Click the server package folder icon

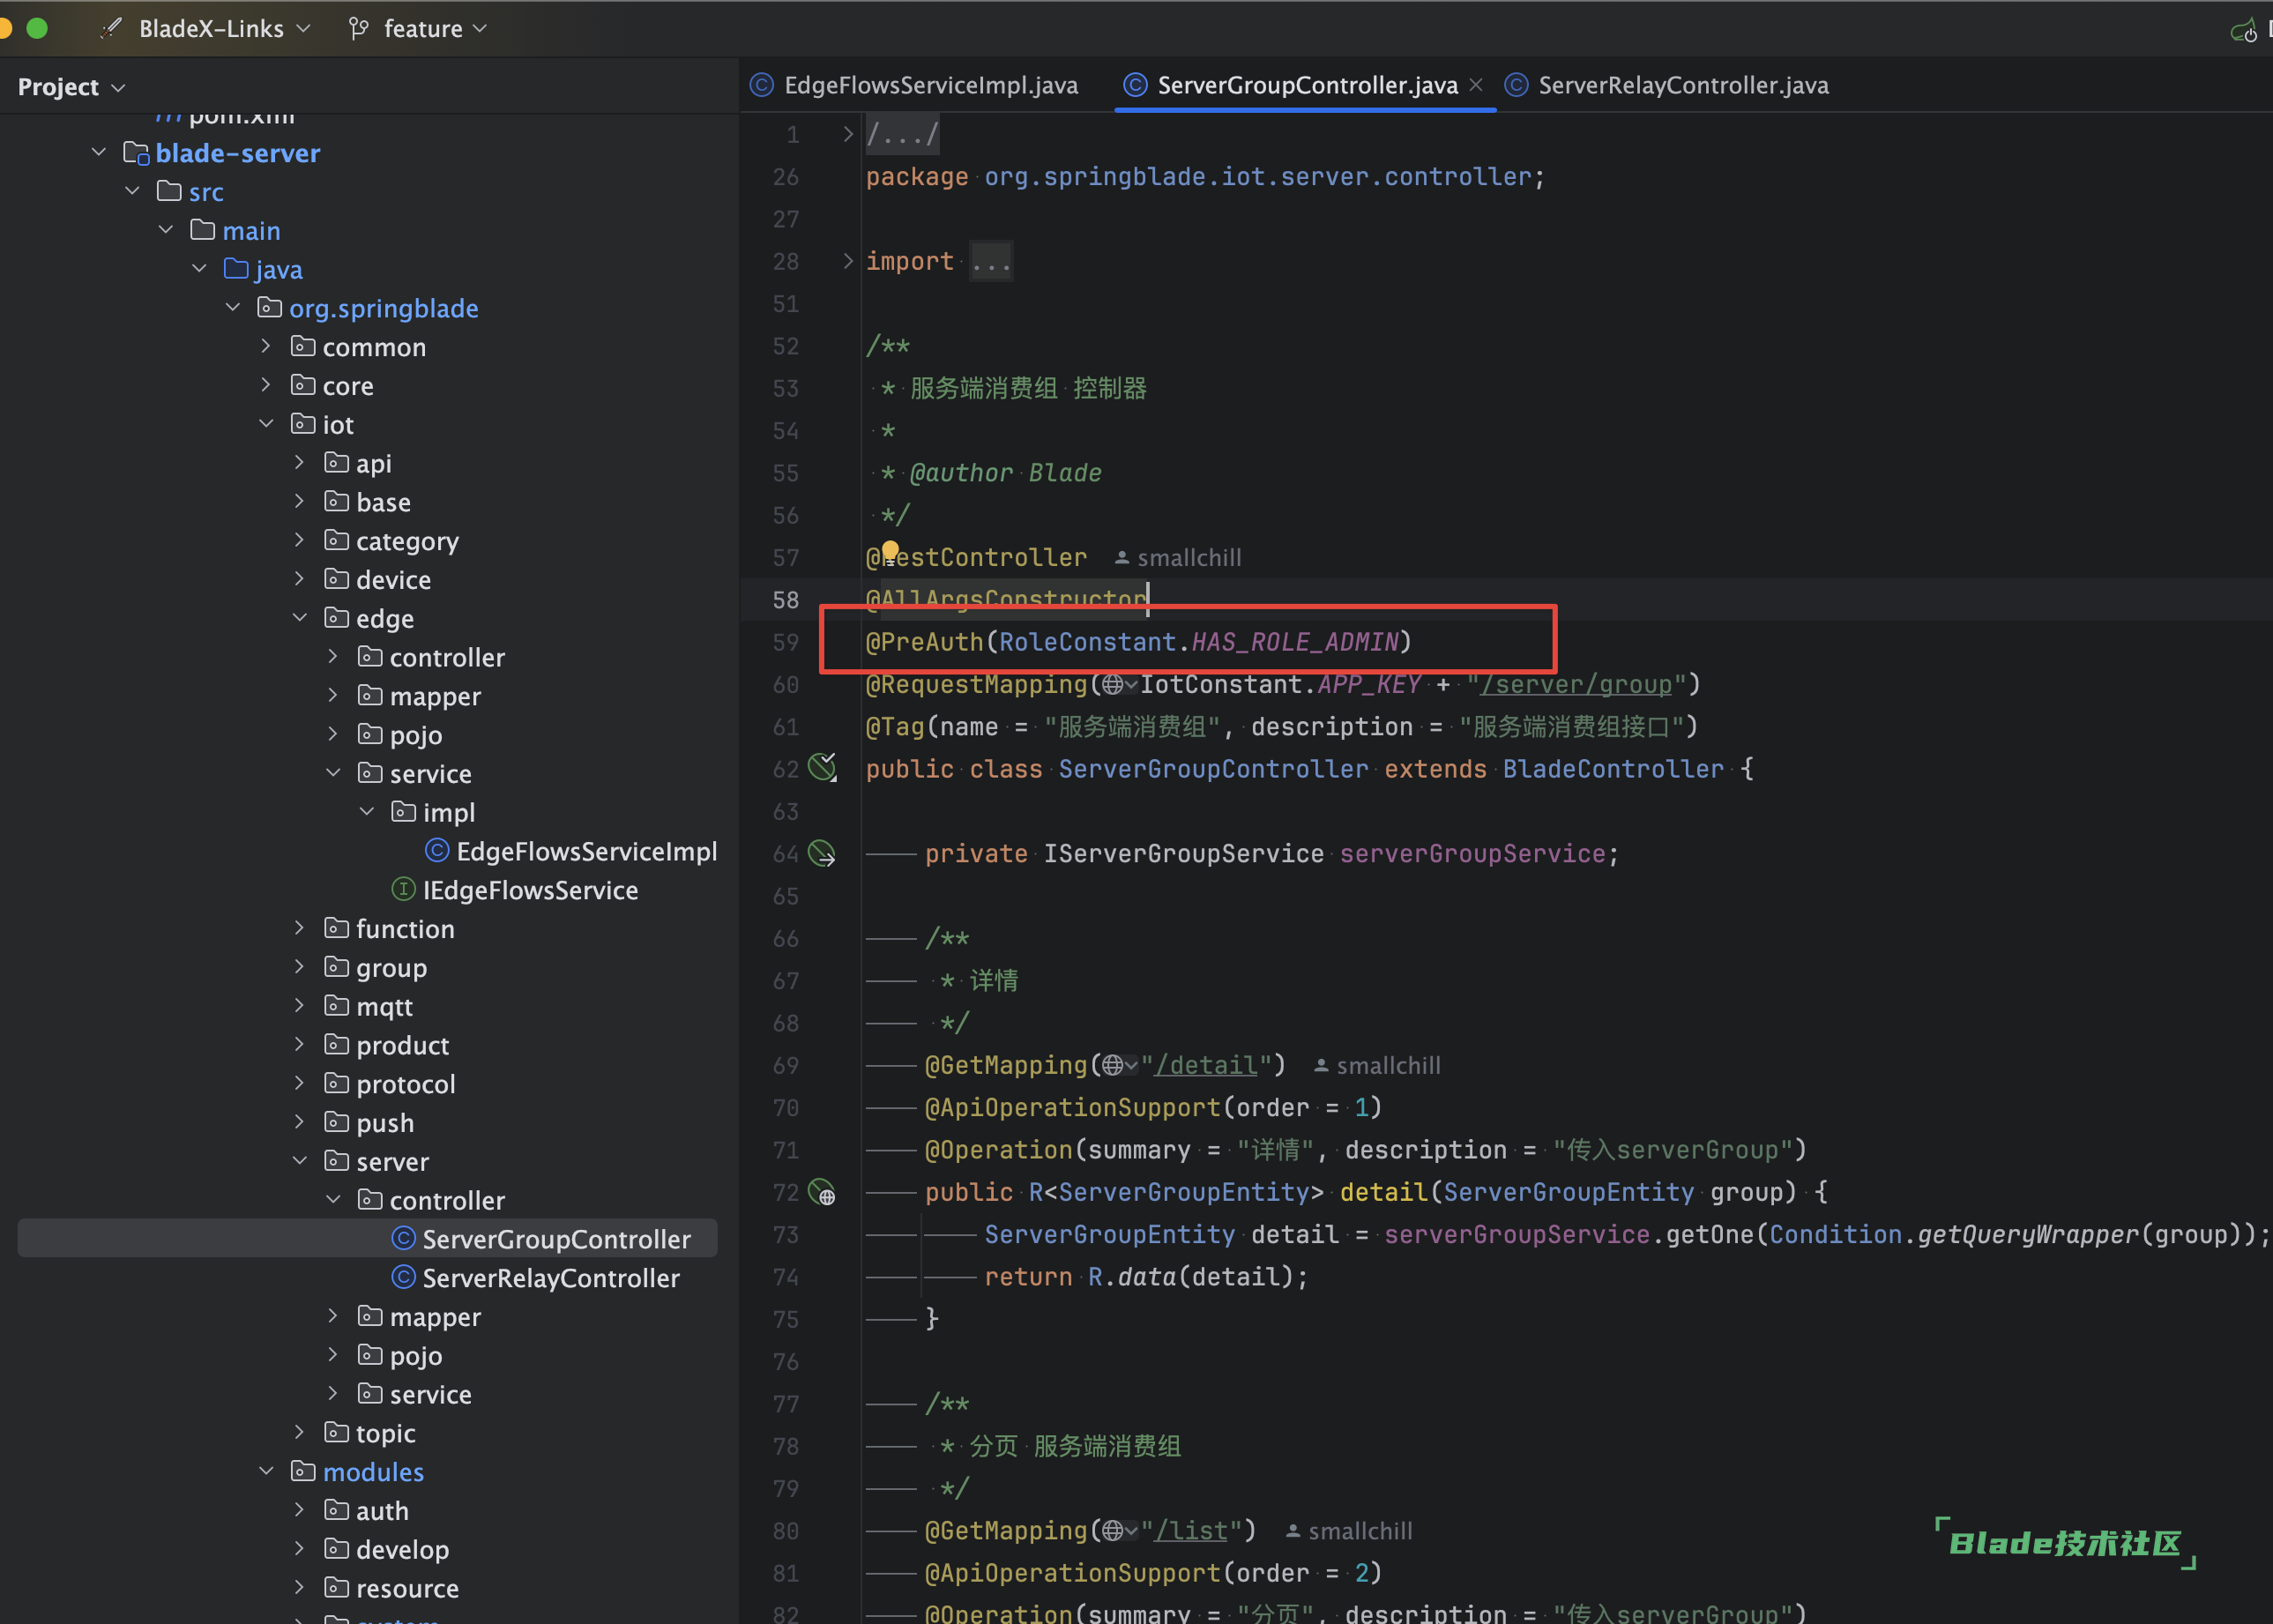337,1160
